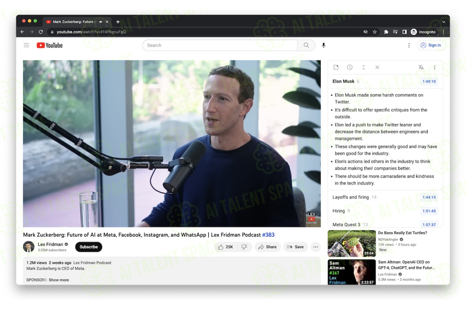Jump to timestamp 1:40:10
The width and height of the screenshot is (466, 310).
pos(429,81)
